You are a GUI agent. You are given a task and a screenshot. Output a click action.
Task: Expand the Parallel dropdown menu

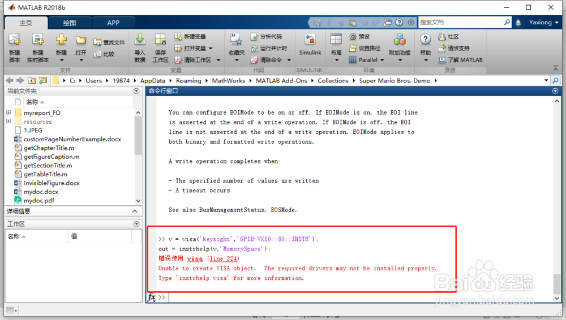[382, 60]
